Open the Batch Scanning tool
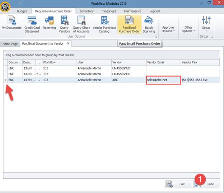The image size is (224, 193). [149, 24]
